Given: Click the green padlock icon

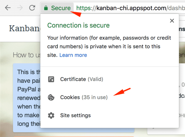Looking at the screenshot, I should (46, 8).
